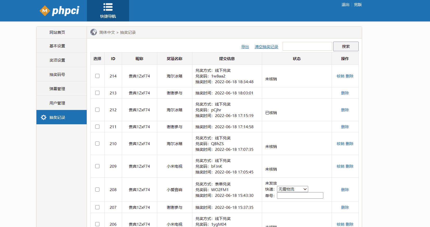Navigate to 弹幕管理 page
The width and height of the screenshot is (430, 227).
point(57,89)
